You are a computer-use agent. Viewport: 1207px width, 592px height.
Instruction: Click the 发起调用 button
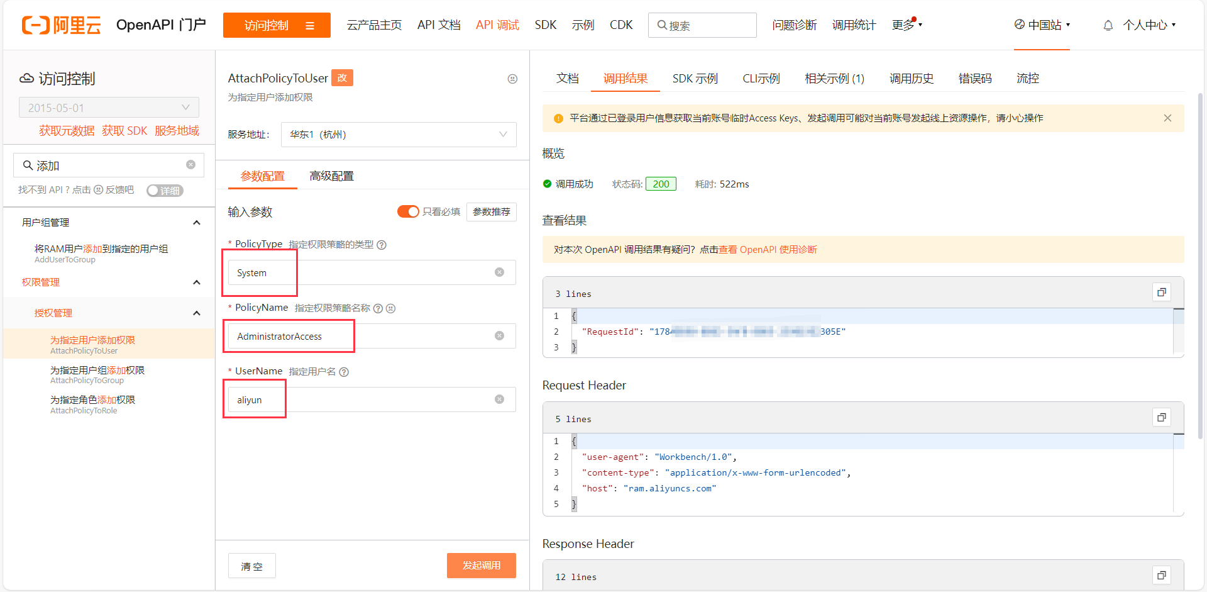point(482,566)
